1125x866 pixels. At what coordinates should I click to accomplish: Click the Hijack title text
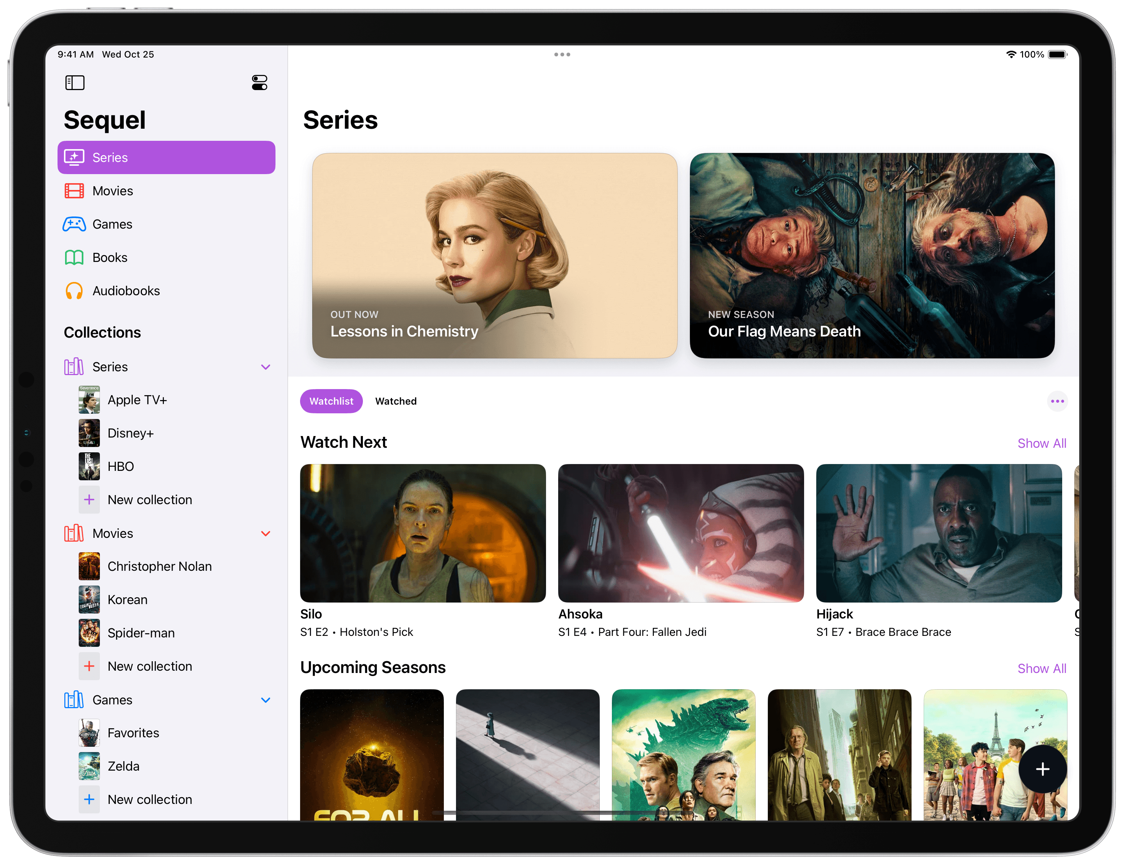pyautogui.click(x=835, y=614)
